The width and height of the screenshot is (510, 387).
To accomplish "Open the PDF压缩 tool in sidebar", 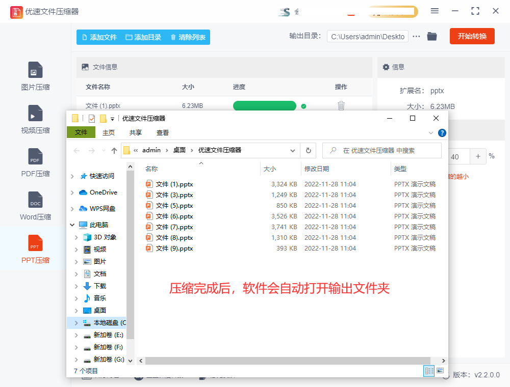I will pyautogui.click(x=35, y=162).
